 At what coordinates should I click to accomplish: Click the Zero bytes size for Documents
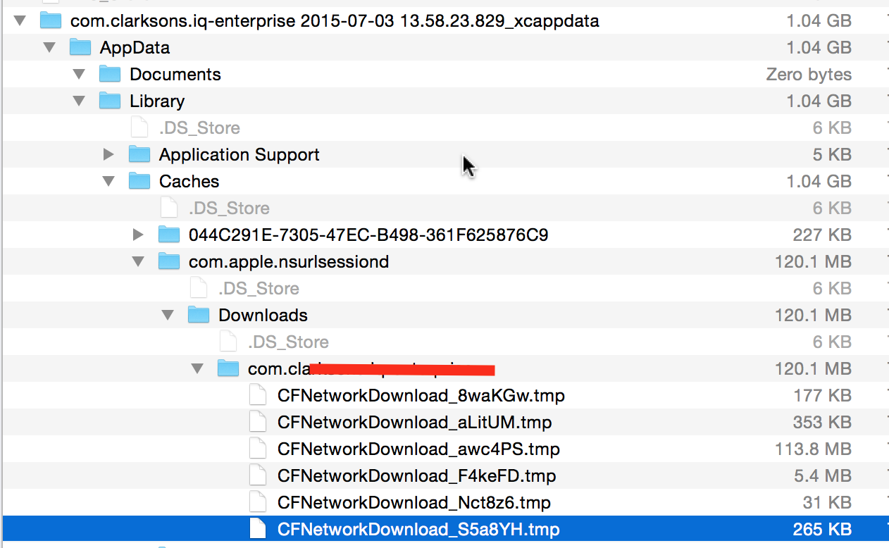coord(809,75)
